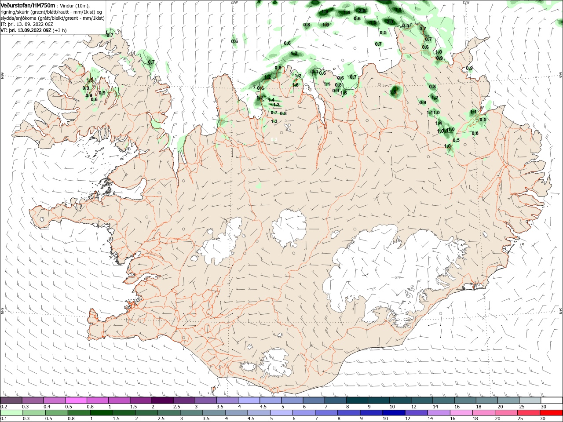Pick upper legend swatch between 0.4 and 0.5
Screen dimensions: 563x422
click(x=54, y=400)
